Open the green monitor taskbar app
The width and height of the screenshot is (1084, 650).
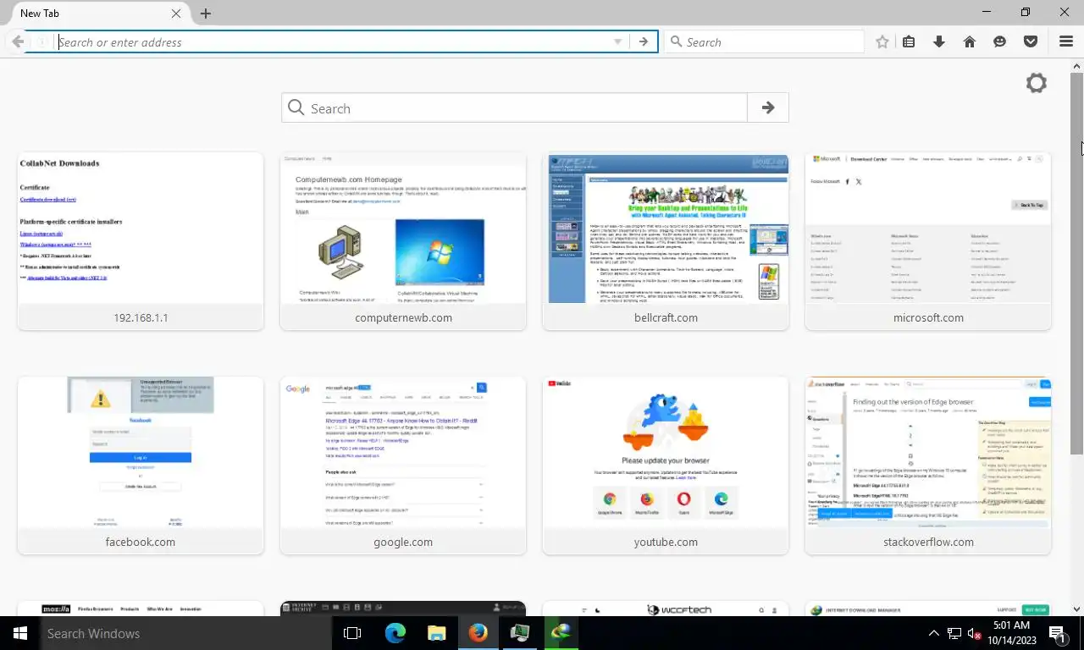[519, 633]
